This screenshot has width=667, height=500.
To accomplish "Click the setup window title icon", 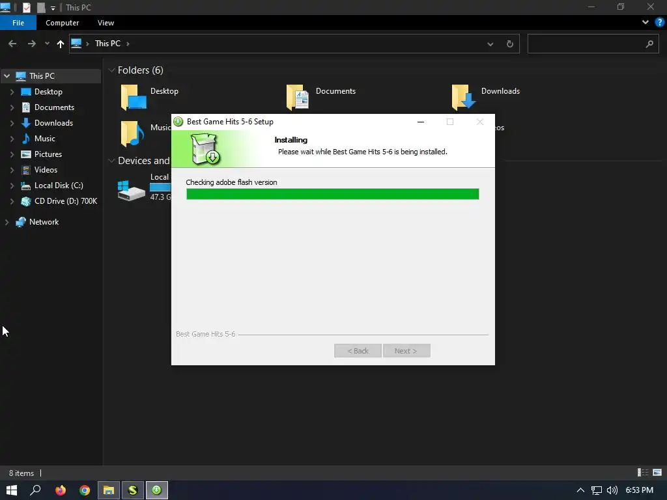I will 178,122.
